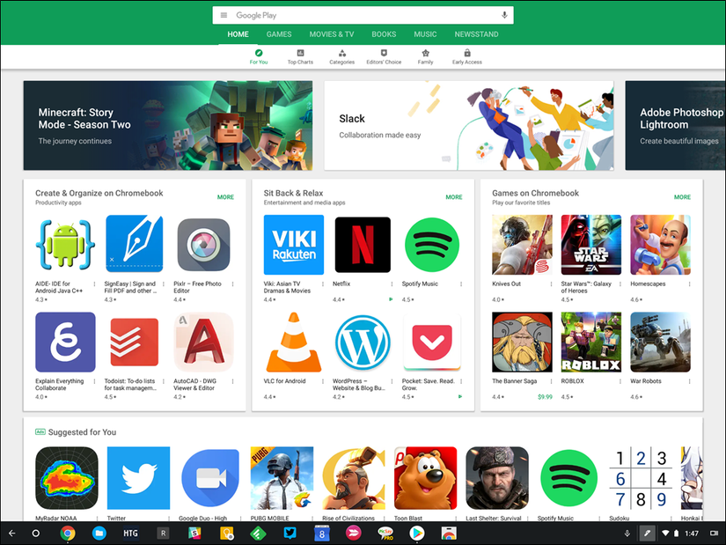Switch to the Books tab
726x545 pixels.
click(x=384, y=34)
